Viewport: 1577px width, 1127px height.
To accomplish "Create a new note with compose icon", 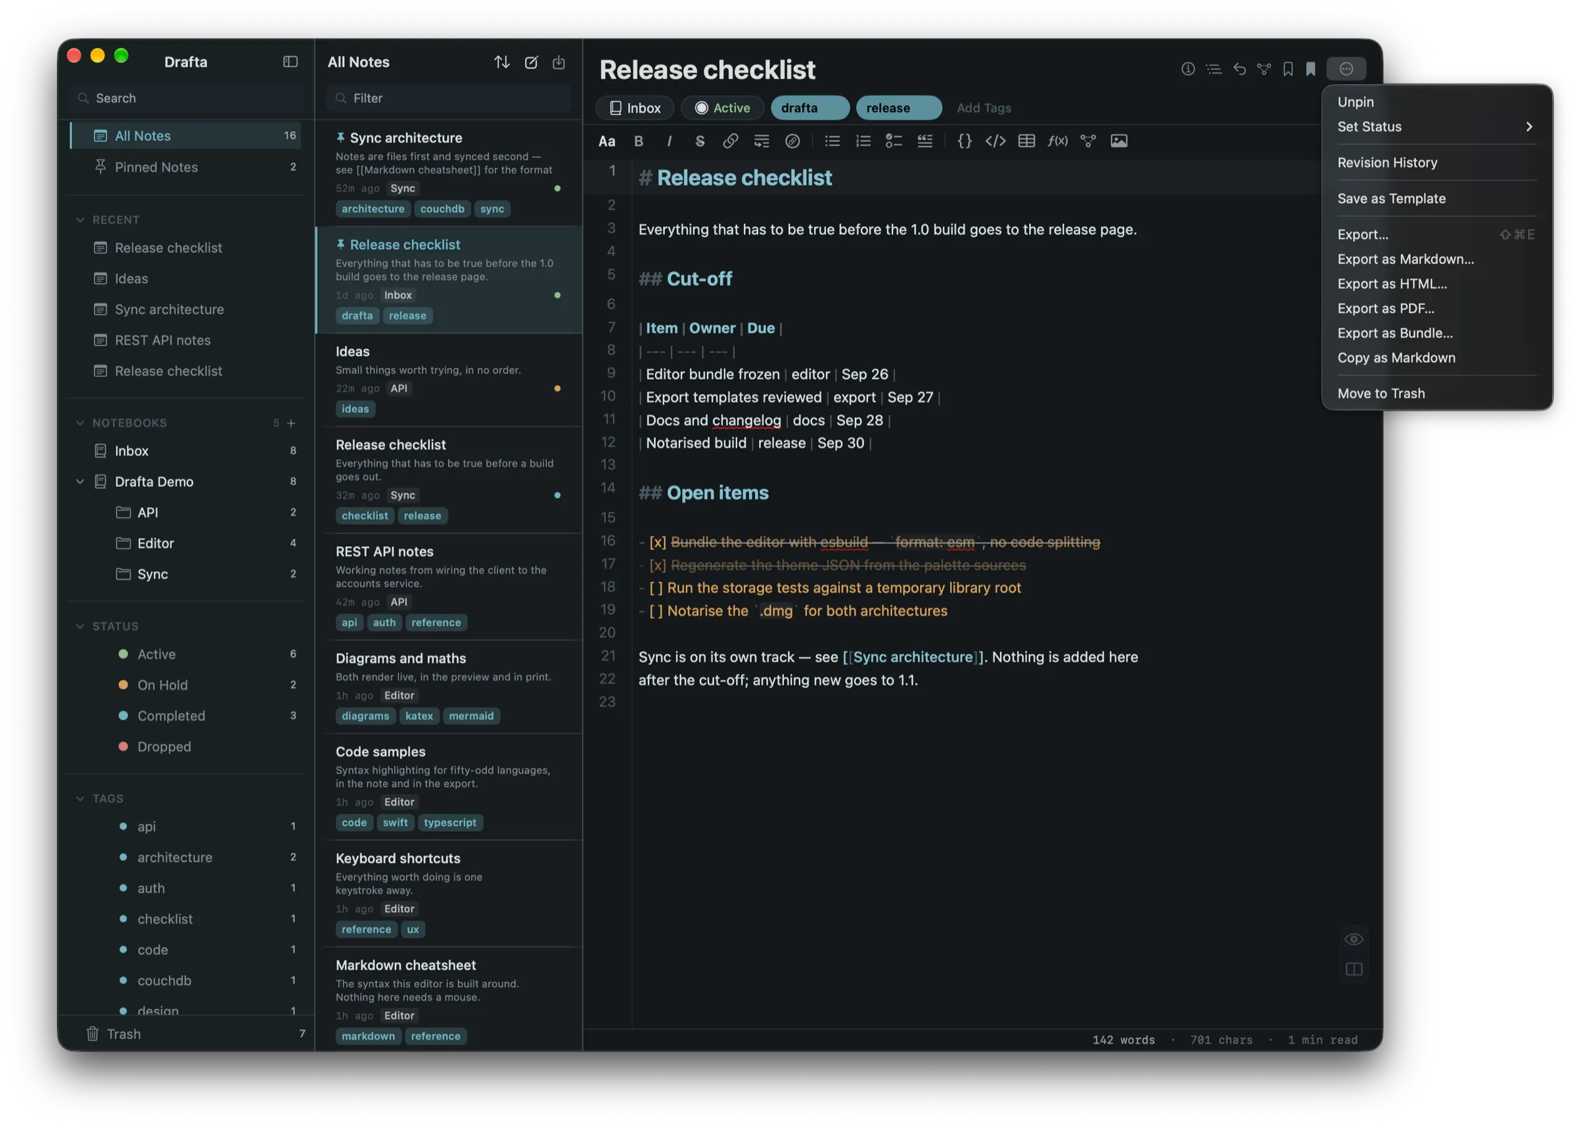I will (x=531, y=62).
